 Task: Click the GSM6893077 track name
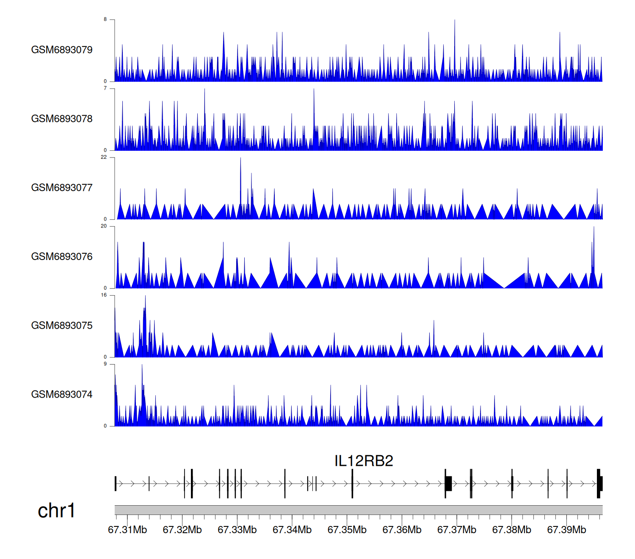tap(62, 188)
